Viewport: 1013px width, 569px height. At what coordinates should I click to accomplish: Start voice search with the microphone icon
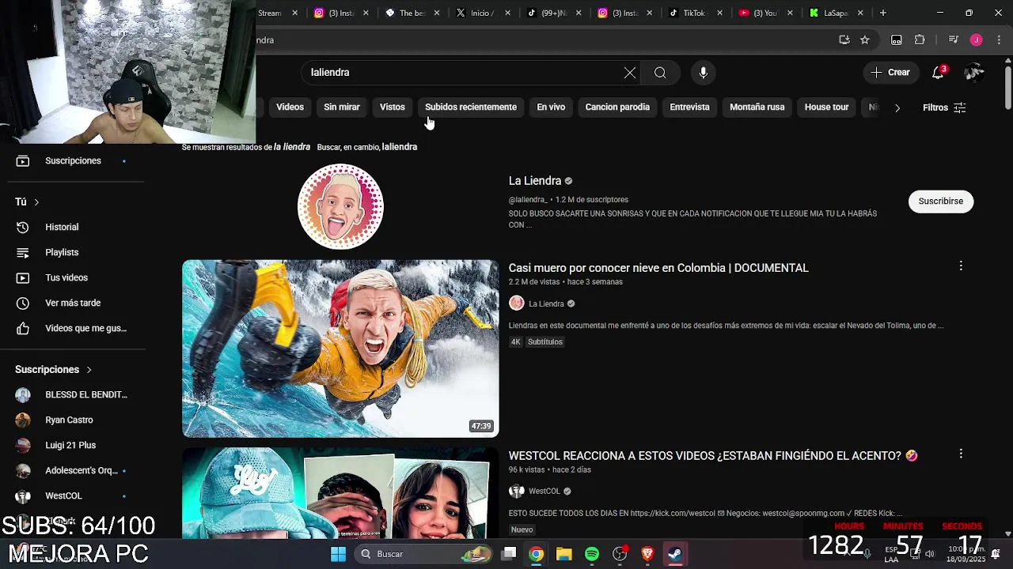(703, 73)
